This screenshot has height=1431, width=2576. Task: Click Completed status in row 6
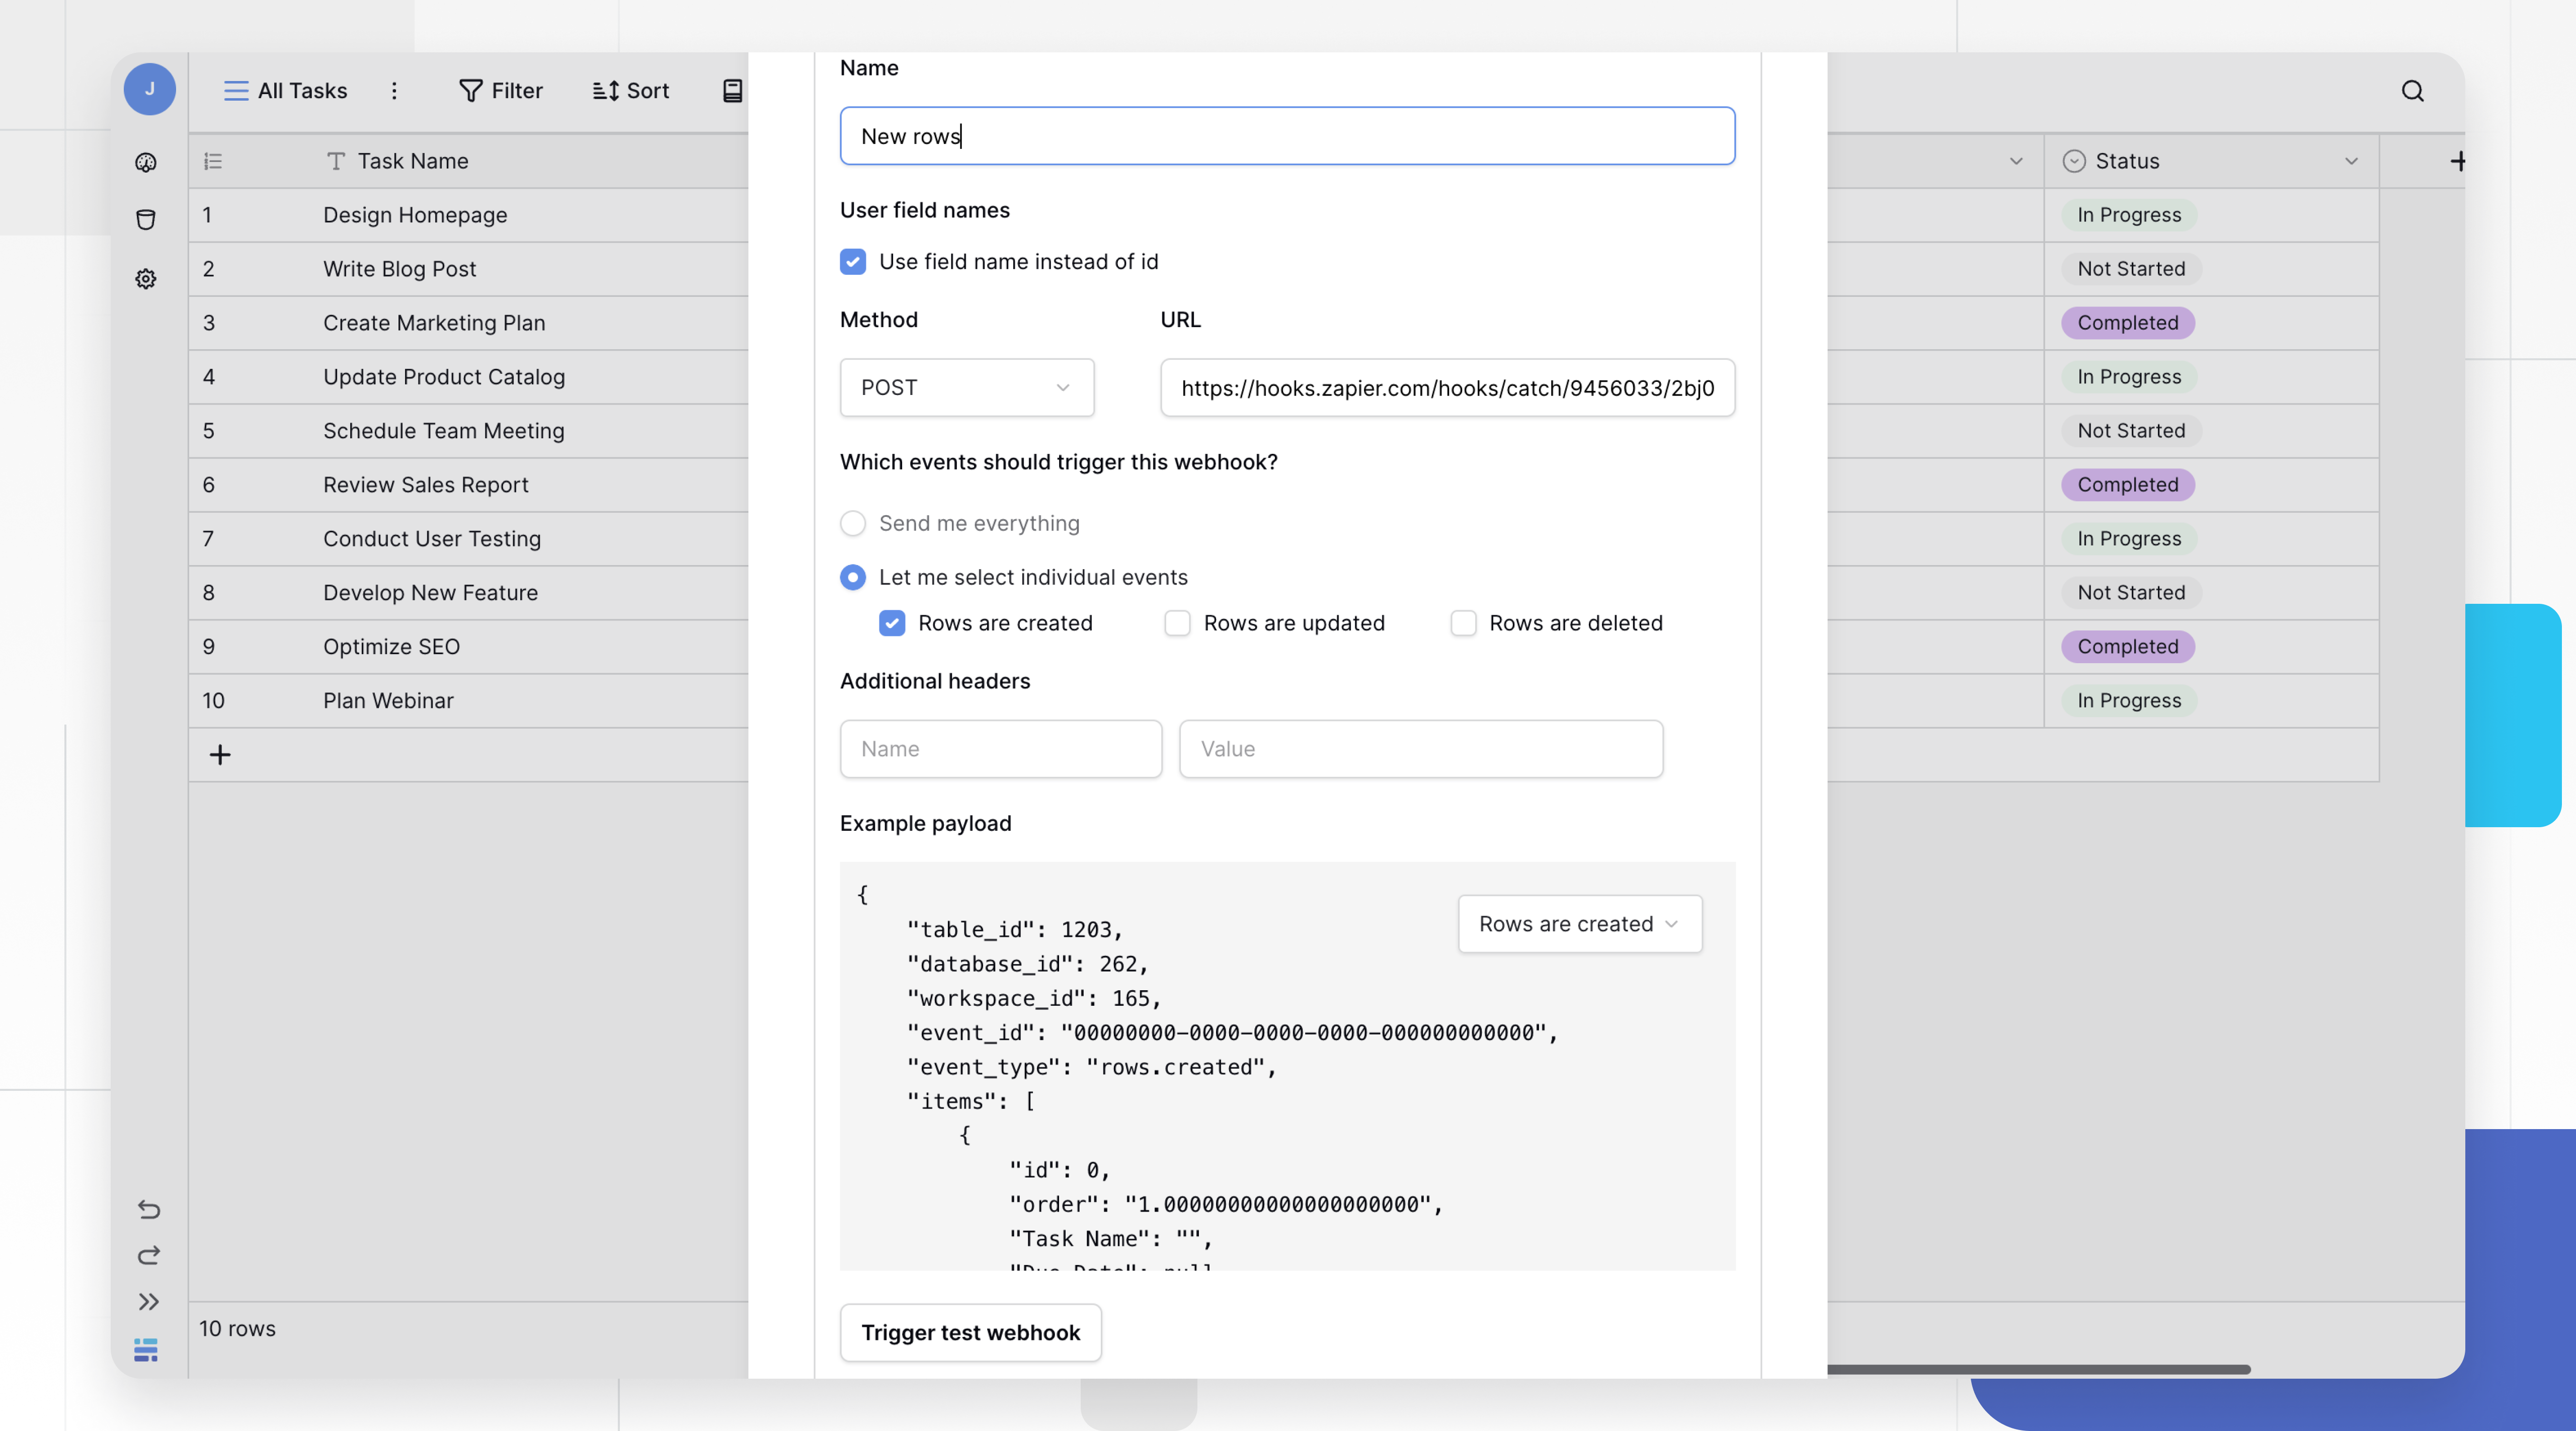pos(2128,485)
